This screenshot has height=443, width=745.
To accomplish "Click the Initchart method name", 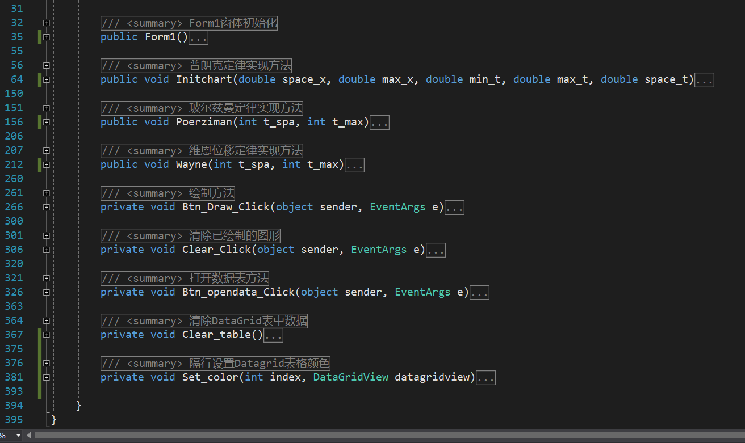I will (x=204, y=79).
